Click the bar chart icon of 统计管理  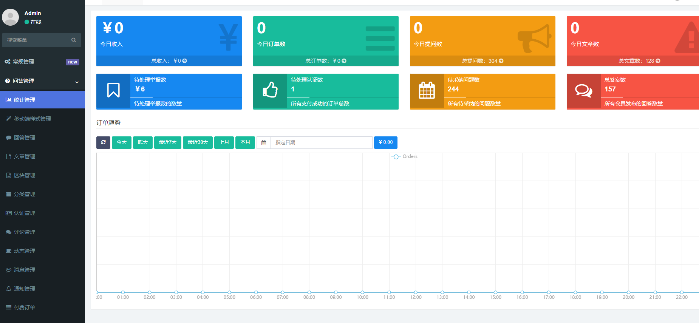coord(8,100)
